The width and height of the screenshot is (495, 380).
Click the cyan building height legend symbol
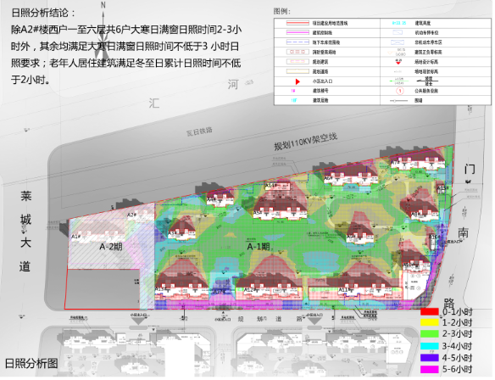(399, 23)
